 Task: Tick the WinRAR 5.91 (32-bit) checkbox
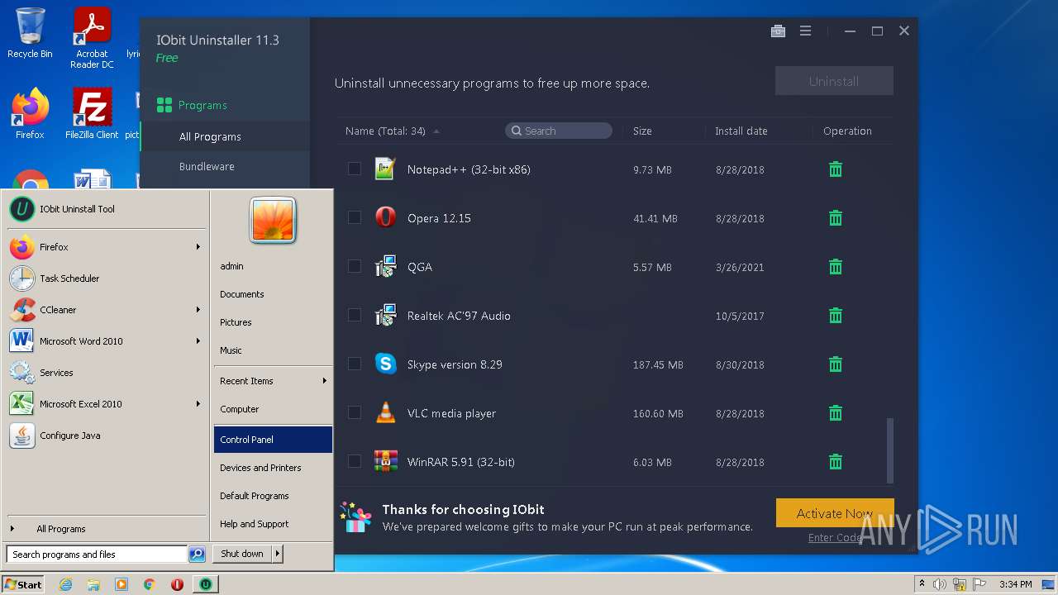click(x=355, y=461)
